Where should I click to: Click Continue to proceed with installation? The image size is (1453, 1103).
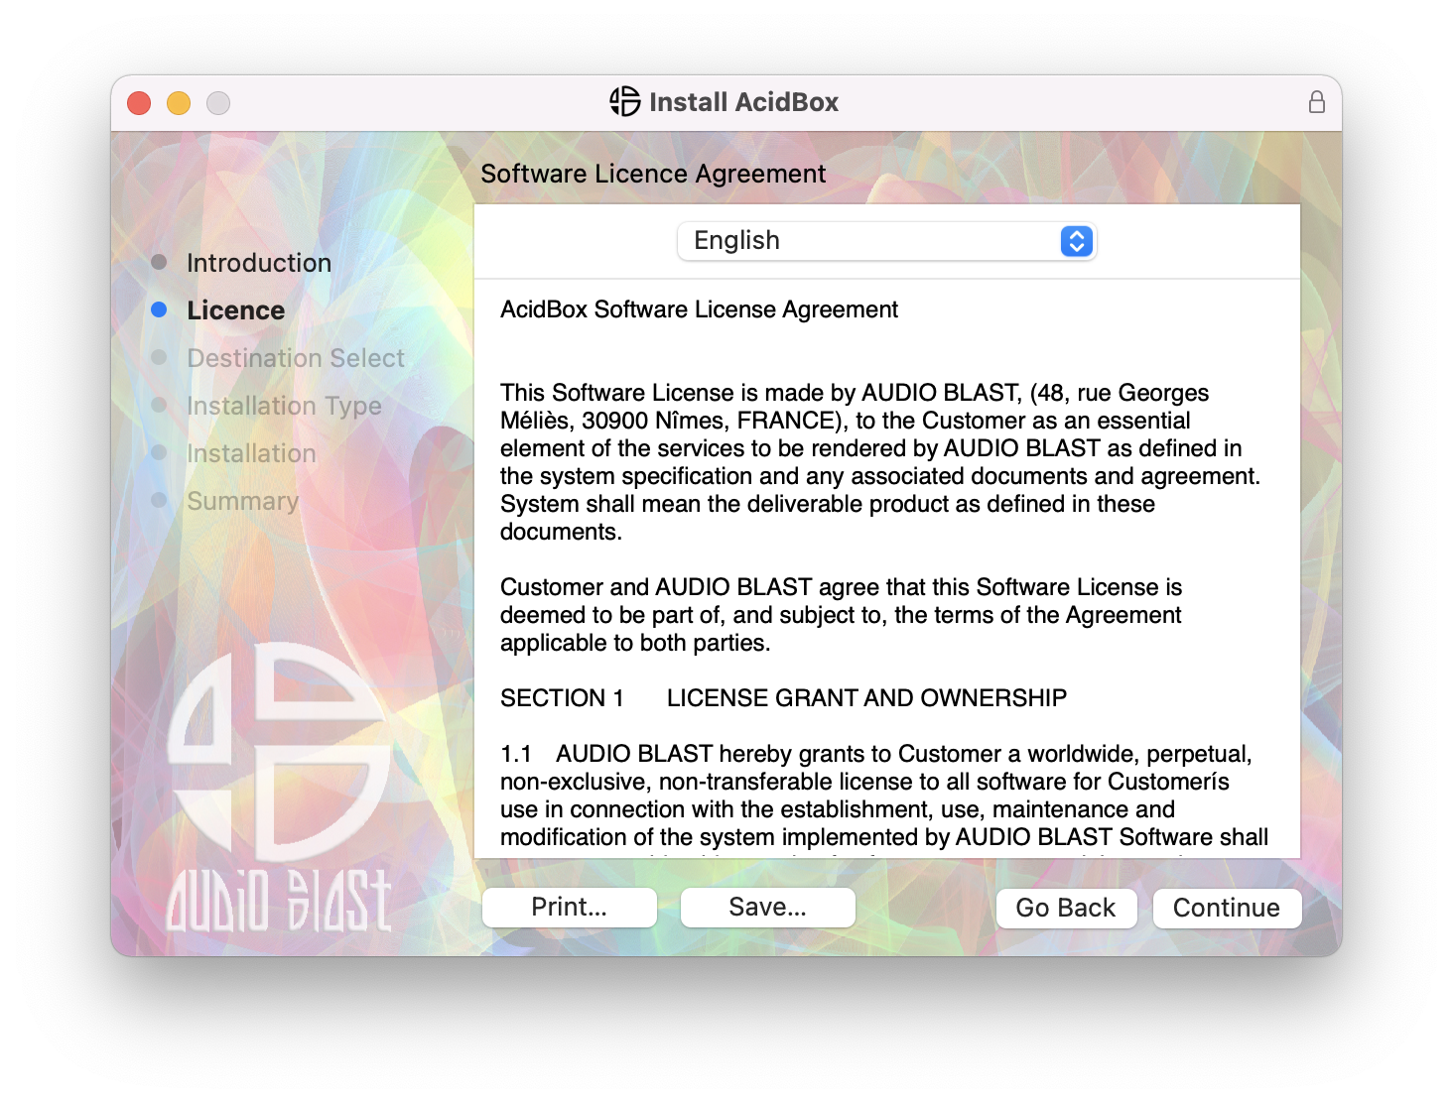pos(1227,908)
